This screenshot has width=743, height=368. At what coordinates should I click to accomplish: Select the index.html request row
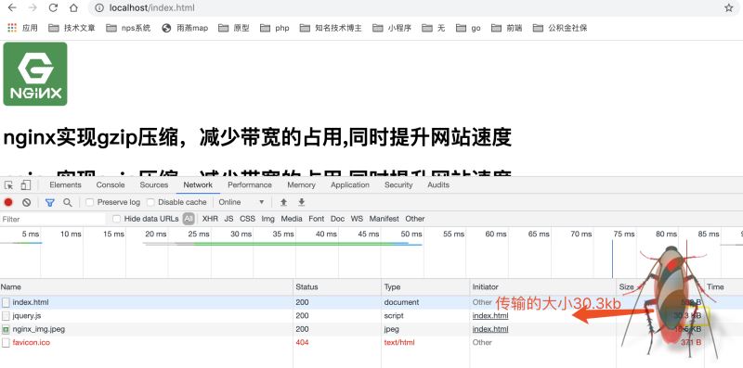[371, 302]
